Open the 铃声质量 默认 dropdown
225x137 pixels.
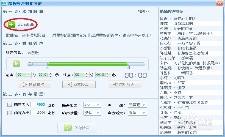[92, 113]
